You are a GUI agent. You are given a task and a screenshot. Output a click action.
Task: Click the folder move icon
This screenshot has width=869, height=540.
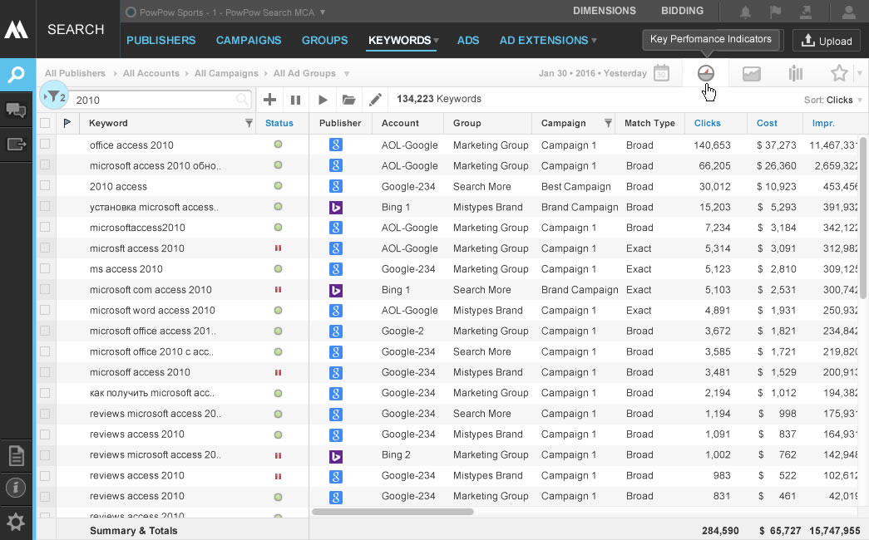tap(348, 100)
